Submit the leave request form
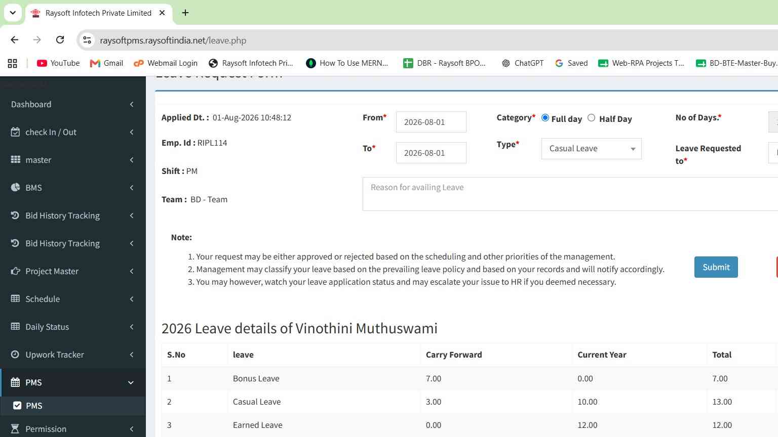The image size is (778, 437). [716, 267]
